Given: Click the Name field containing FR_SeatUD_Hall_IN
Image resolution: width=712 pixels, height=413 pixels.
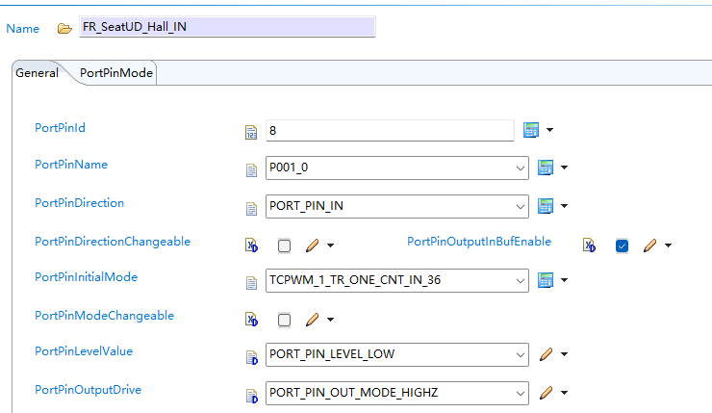Looking at the screenshot, I should (x=227, y=27).
